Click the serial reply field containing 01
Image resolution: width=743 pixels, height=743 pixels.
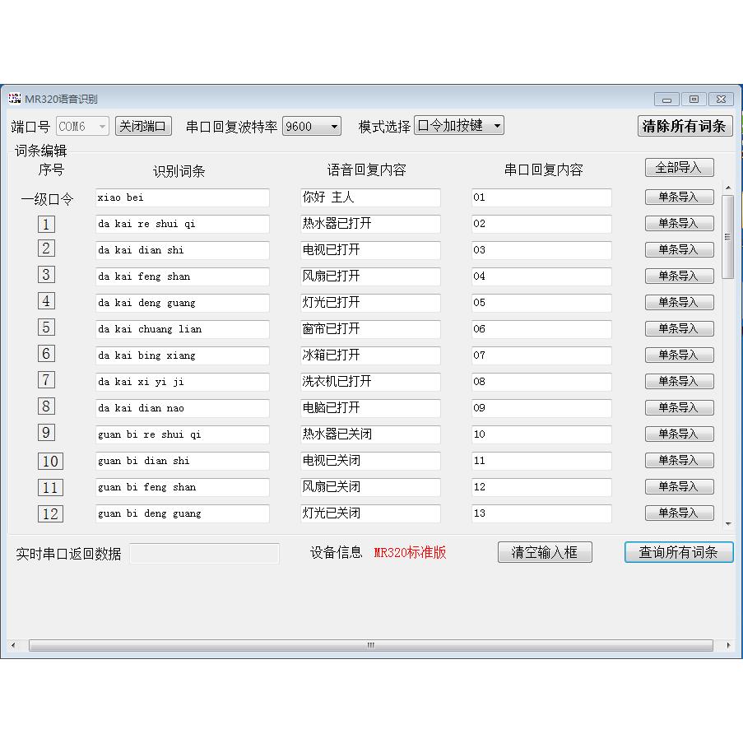tap(541, 197)
